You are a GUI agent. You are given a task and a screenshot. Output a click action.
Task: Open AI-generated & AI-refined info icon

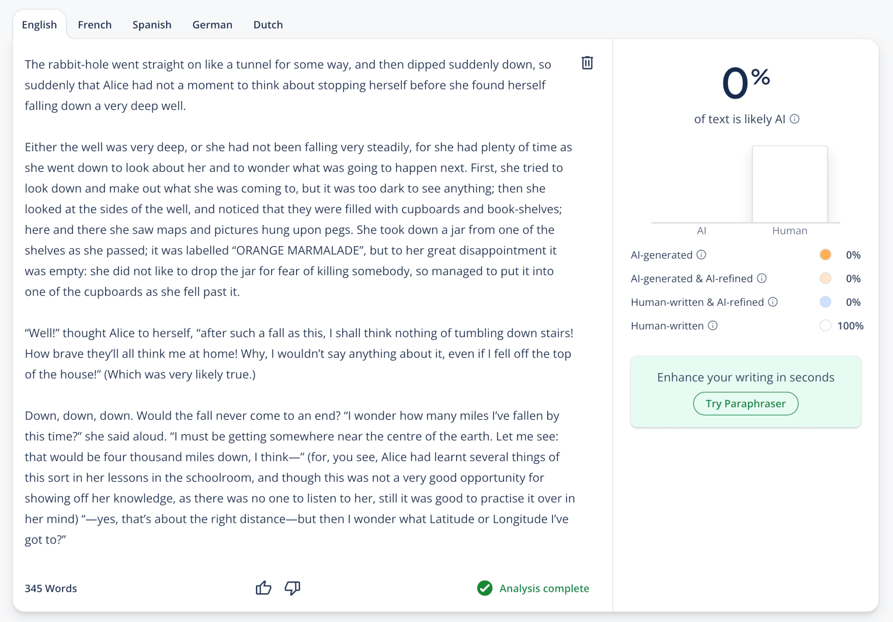762,278
